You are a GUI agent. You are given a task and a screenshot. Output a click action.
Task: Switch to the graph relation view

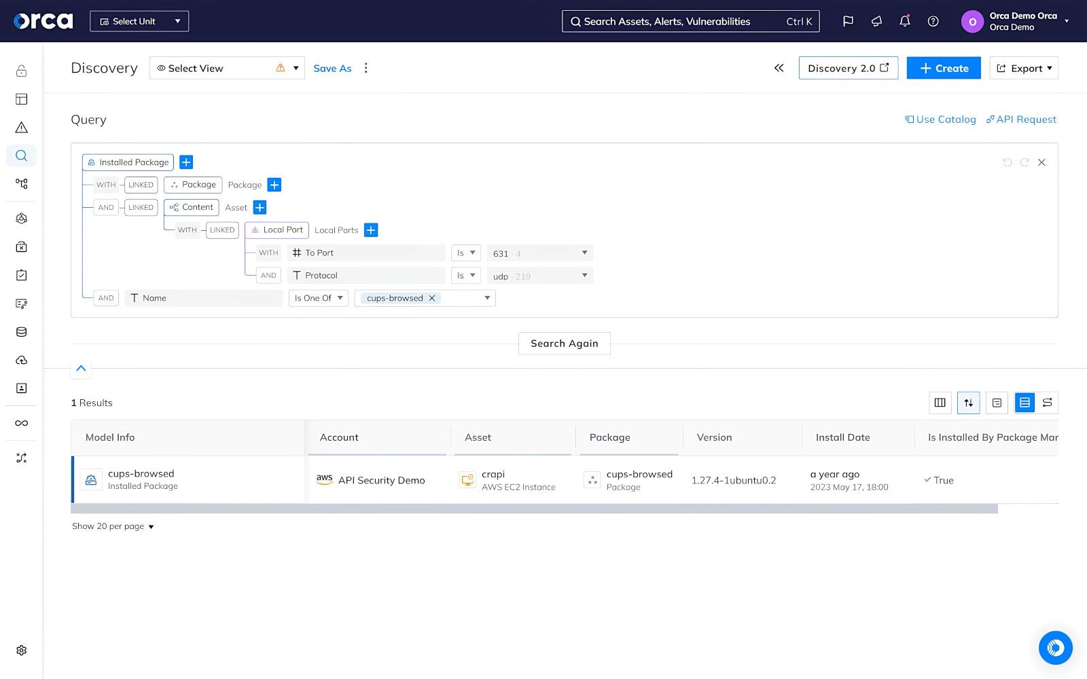pos(1047,403)
